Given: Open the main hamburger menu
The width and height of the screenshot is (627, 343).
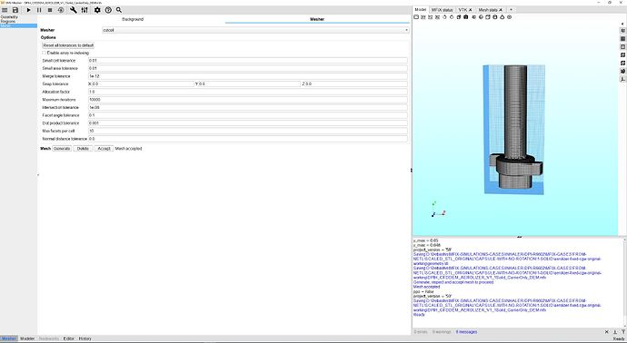Looking at the screenshot, I should click(x=5, y=10).
